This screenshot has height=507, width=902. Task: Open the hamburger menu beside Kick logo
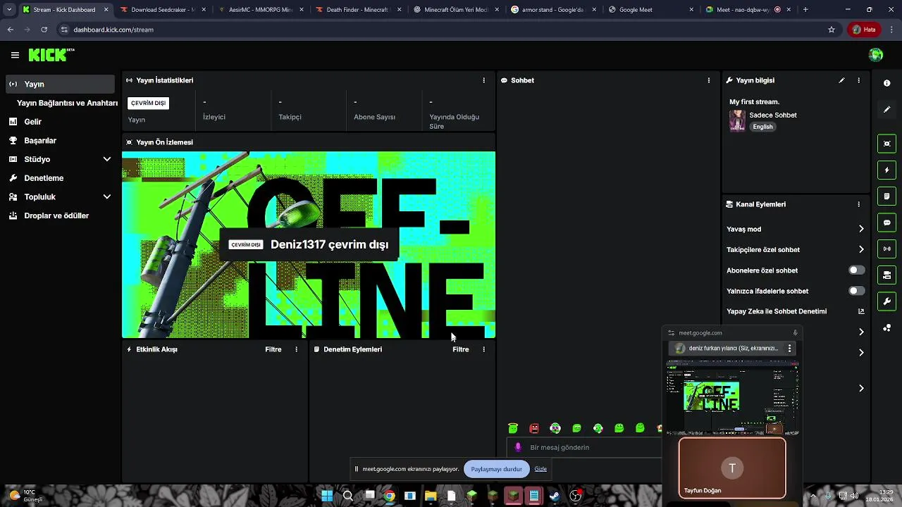click(x=15, y=55)
